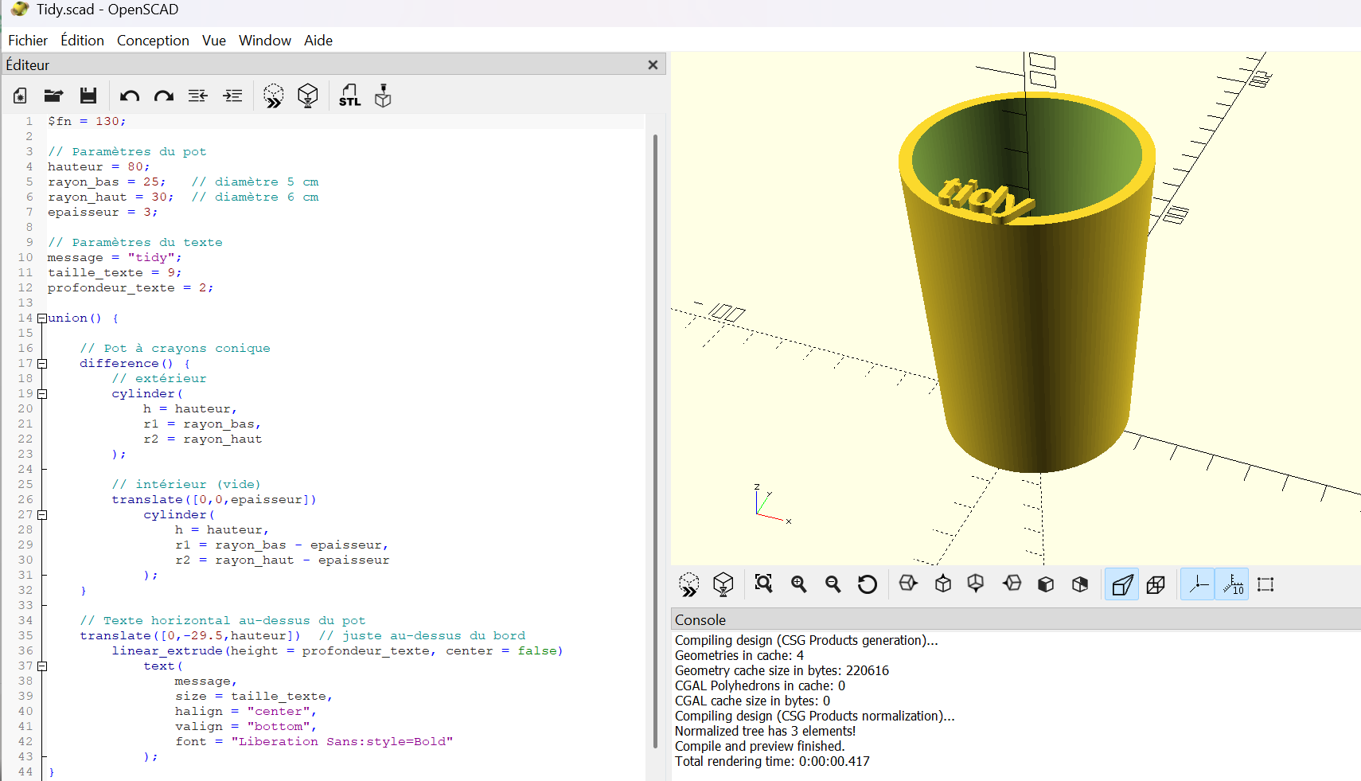Collapse the text() block at line 37
This screenshot has height=781, width=1361.
42,666
